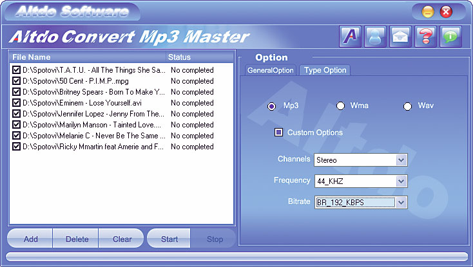The image size is (473, 267).
Task: Select the Wav output format radio
Action: 407,106
